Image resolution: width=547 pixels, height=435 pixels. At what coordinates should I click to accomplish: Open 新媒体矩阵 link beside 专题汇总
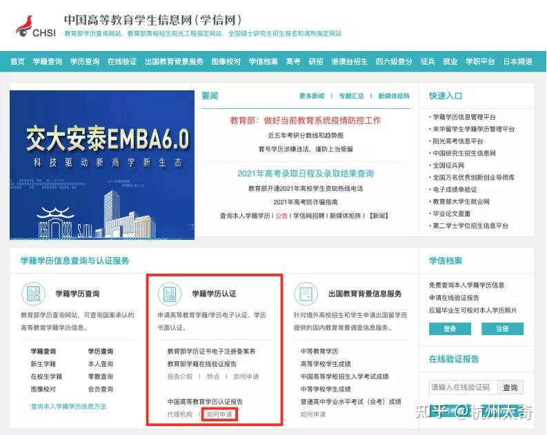394,96
